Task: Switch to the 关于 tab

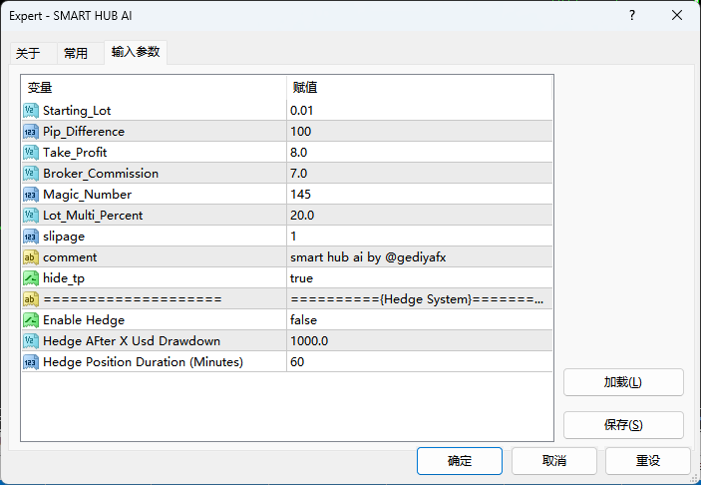Action: (29, 53)
